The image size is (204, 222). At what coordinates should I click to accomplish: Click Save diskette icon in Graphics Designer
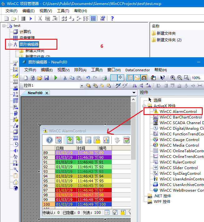[x=46, y=78]
